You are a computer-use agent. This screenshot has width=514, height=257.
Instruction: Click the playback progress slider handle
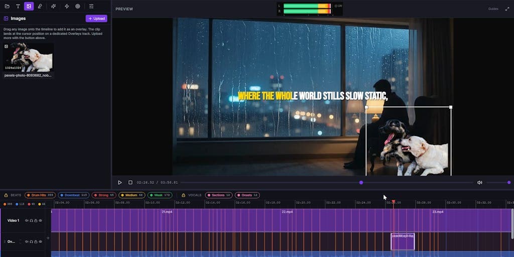(361, 183)
